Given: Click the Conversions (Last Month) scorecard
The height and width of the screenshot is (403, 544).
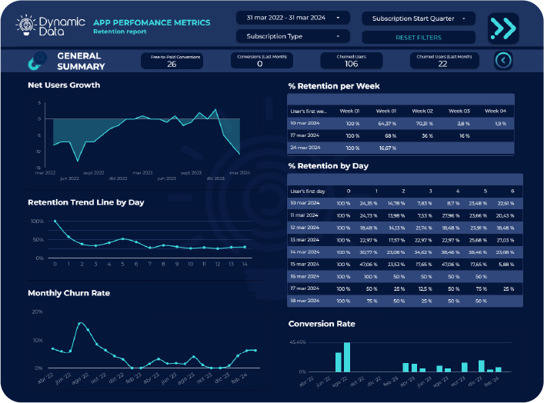Looking at the screenshot, I should pos(259,61).
